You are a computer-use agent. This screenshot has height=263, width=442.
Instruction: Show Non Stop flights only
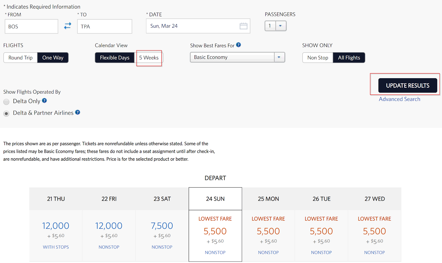pyautogui.click(x=318, y=58)
